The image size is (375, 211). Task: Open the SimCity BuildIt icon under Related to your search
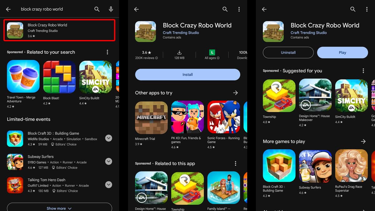point(95,76)
